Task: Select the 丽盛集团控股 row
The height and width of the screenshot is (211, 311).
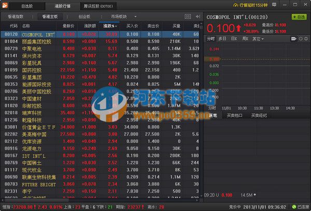Action: (100, 41)
